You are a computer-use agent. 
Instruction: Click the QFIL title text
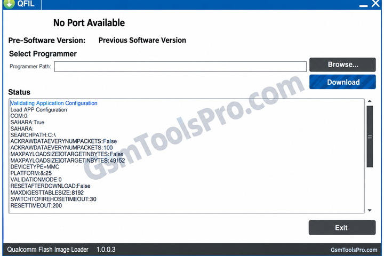pos(26,3)
